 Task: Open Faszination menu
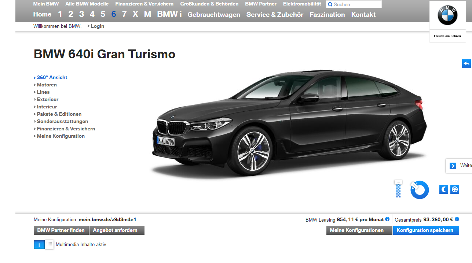[327, 15]
